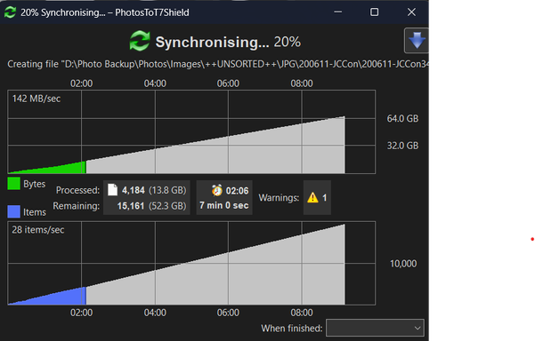Click the '08:00' label above the bytes graph
The image size is (535, 341).
(x=302, y=83)
